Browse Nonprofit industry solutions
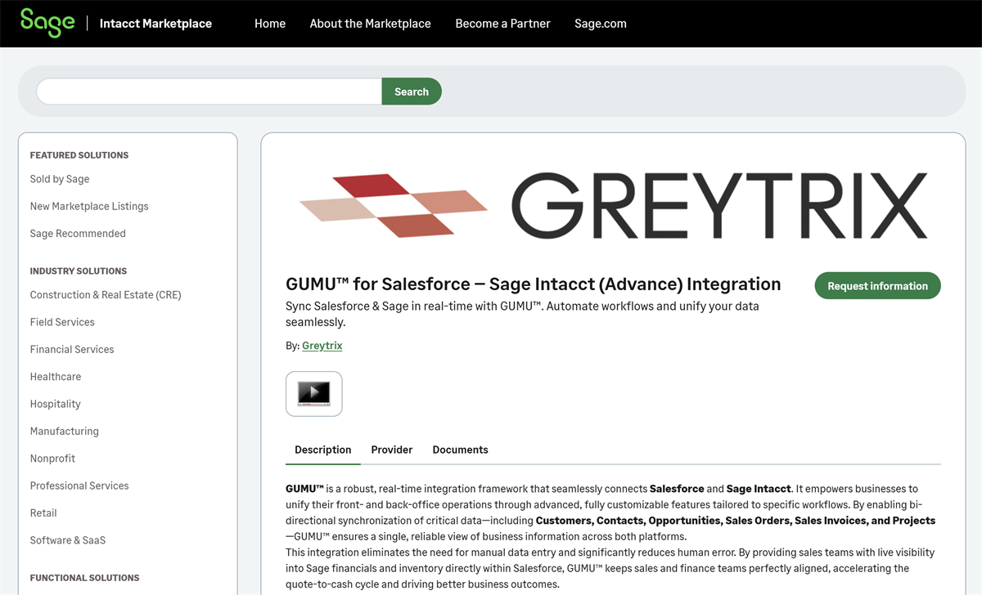Screen dimensions: 982x595 click(52, 459)
